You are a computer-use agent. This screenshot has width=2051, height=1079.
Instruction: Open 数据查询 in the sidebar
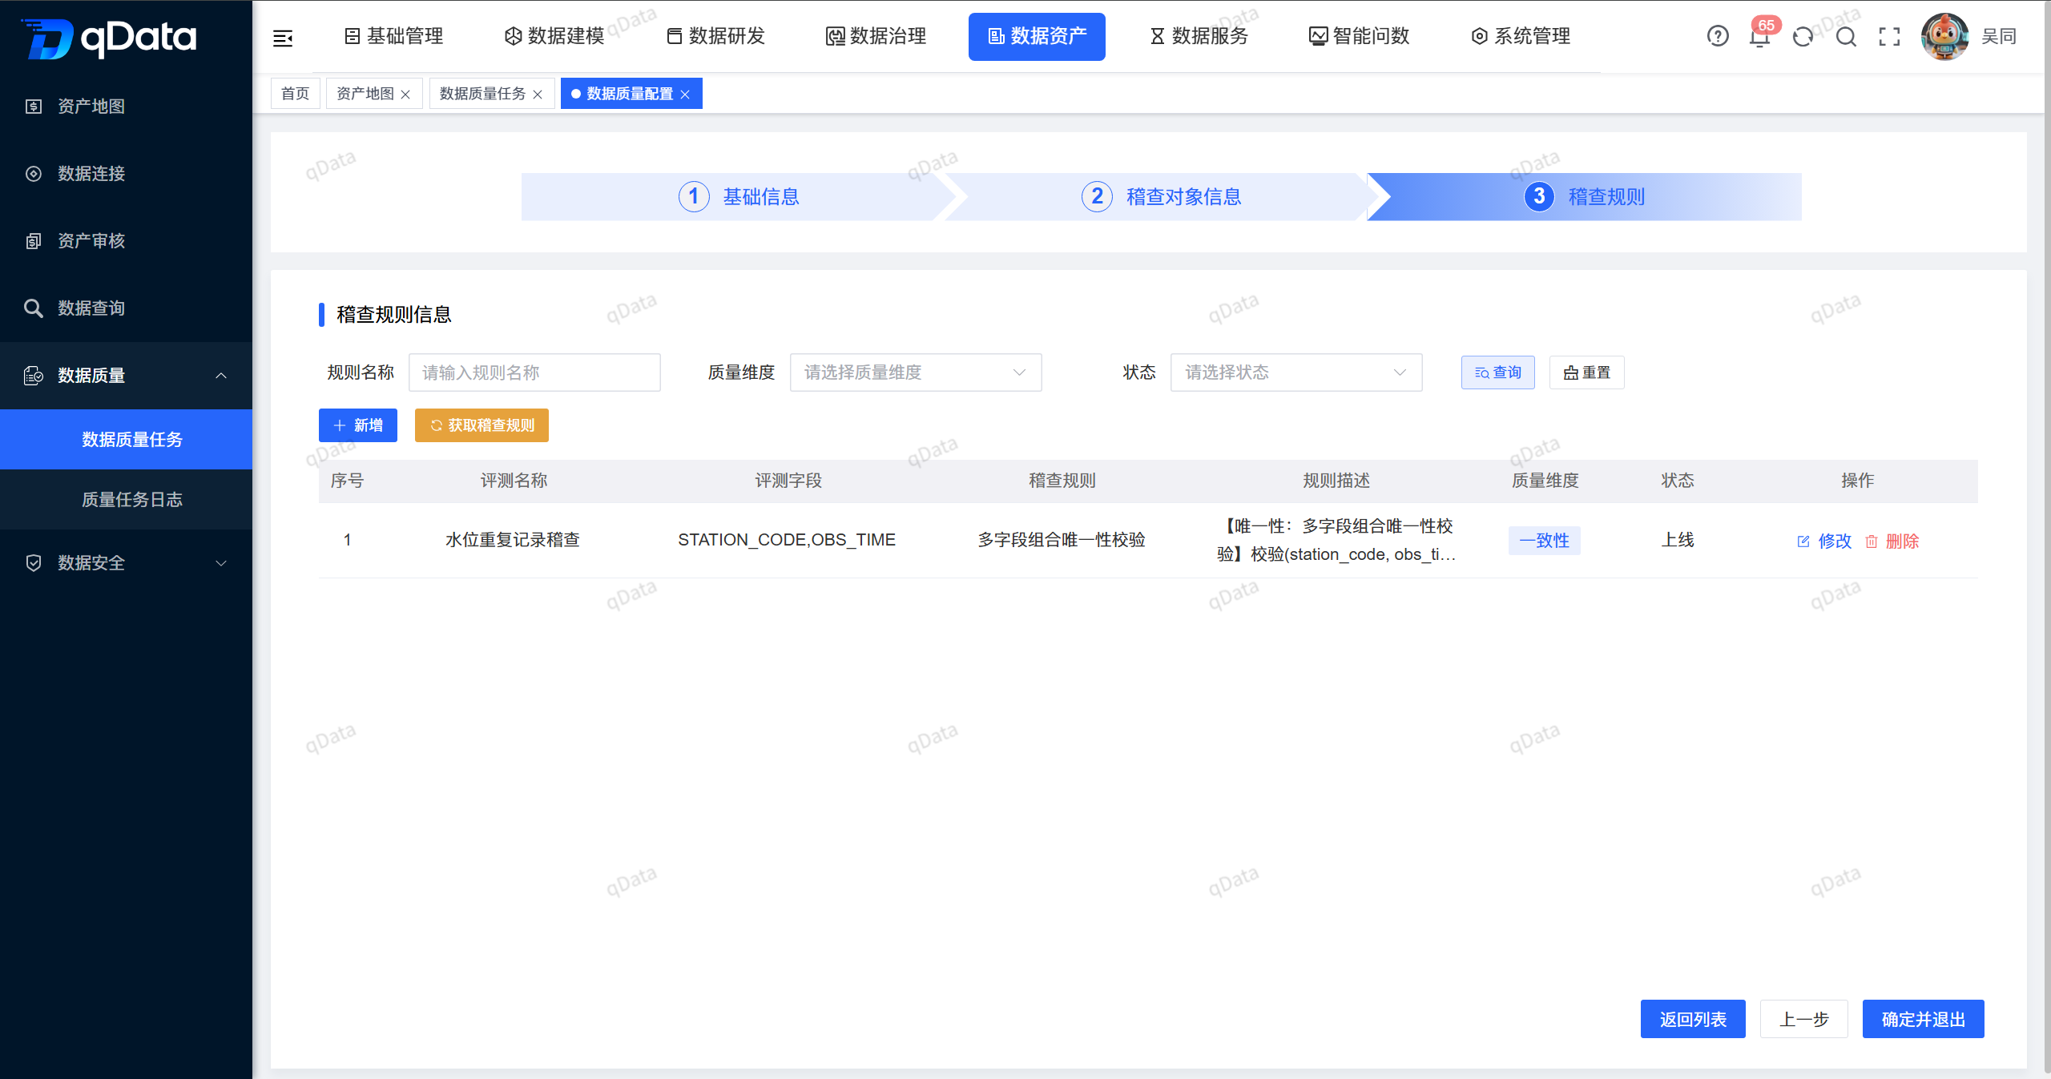[126, 308]
